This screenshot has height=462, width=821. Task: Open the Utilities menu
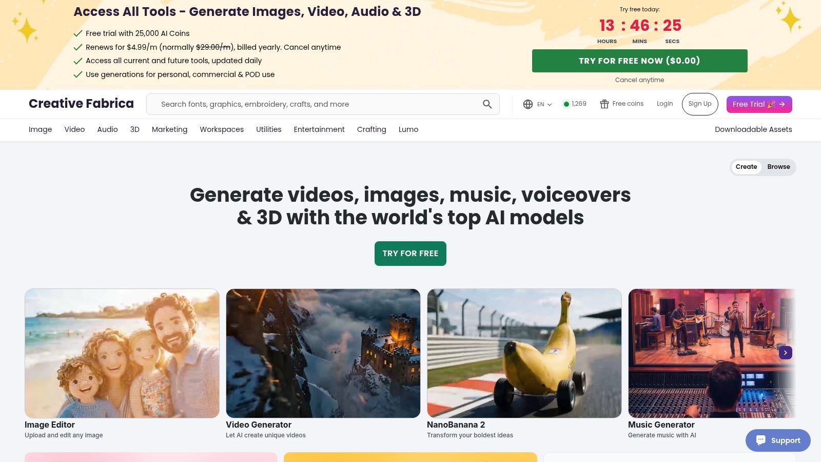click(268, 129)
